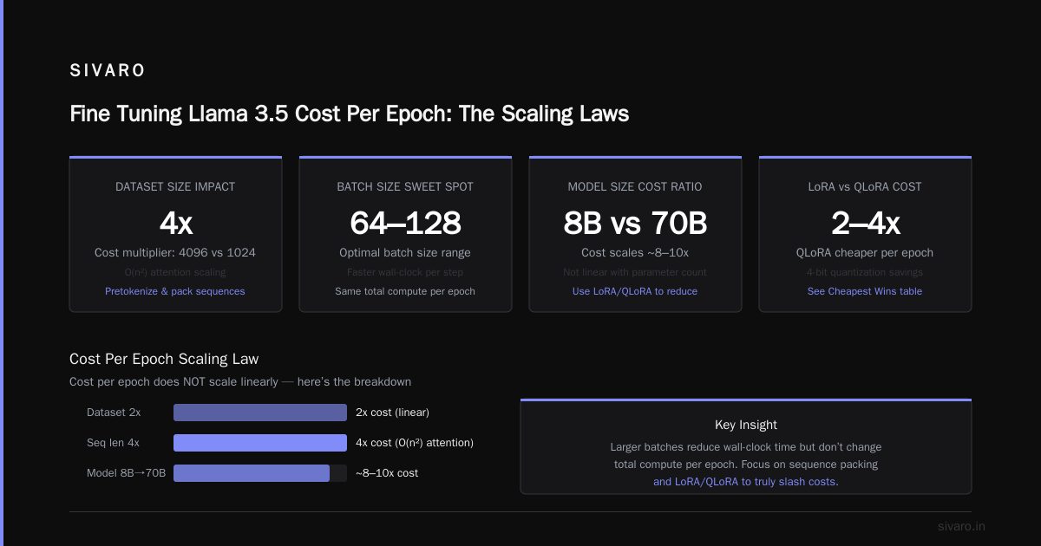Click the Dataset 2x bar
This screenshot has width=1041, height=546.
(260, 413)
